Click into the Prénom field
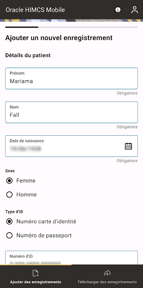 point(71,78)
